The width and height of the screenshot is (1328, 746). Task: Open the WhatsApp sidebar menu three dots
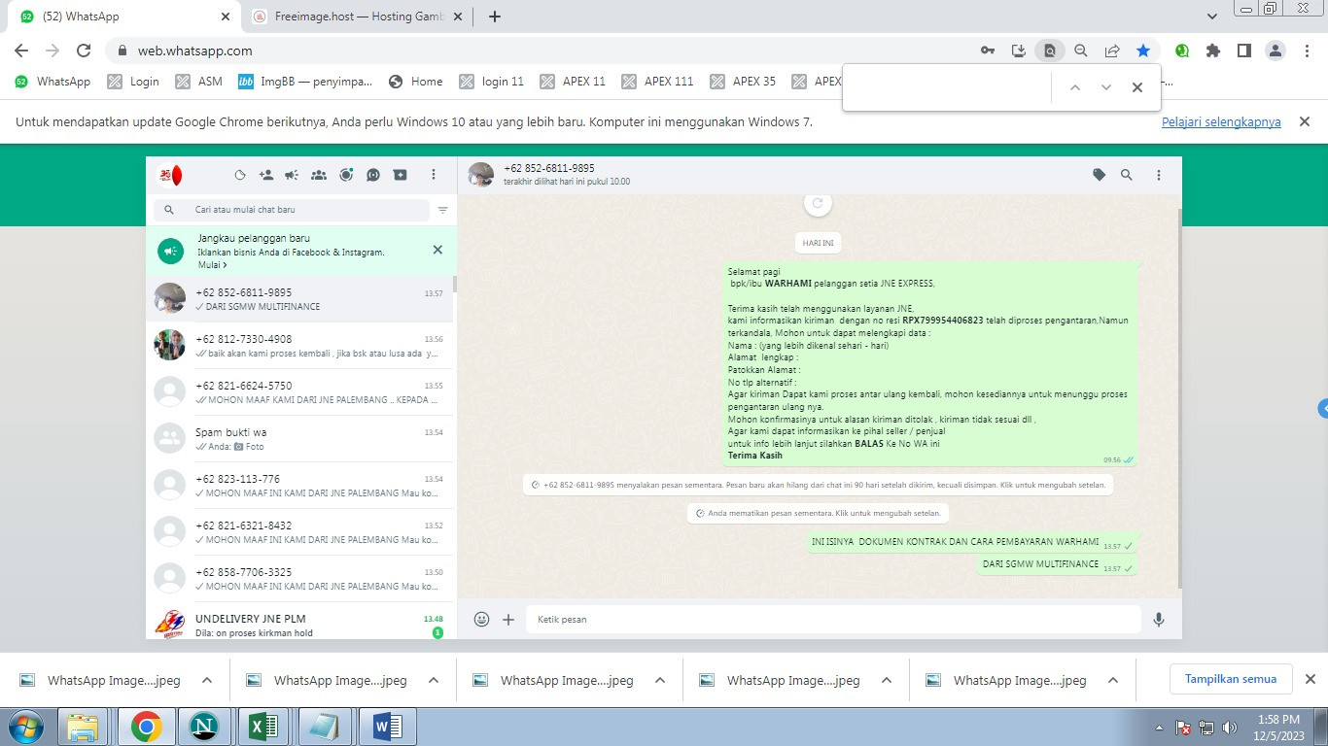tap(434, 175)
